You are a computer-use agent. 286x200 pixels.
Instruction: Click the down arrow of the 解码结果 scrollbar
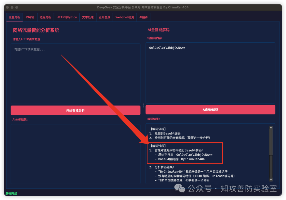[271, 180]
